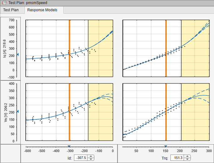Click the Test Plan: pmsmSpeed title text

28,3
